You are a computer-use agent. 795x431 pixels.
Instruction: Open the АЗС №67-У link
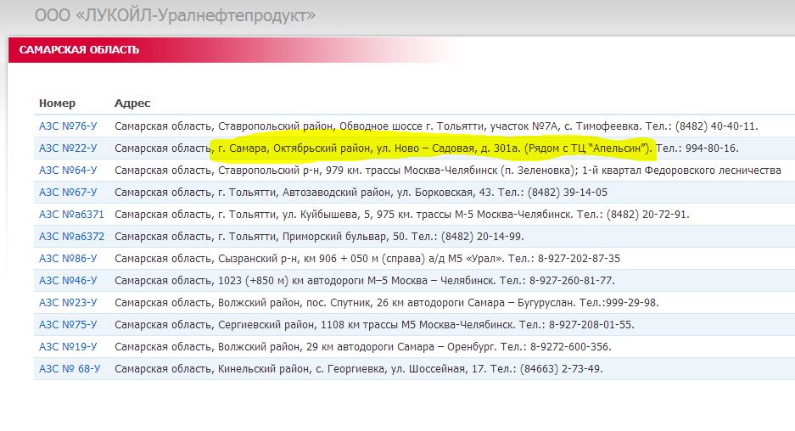pyautogui.click(x=68, y=193)
